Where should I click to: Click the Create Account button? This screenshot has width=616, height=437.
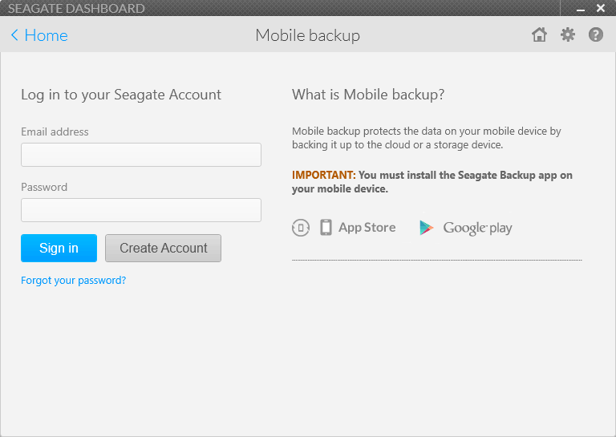coord(163,248)
